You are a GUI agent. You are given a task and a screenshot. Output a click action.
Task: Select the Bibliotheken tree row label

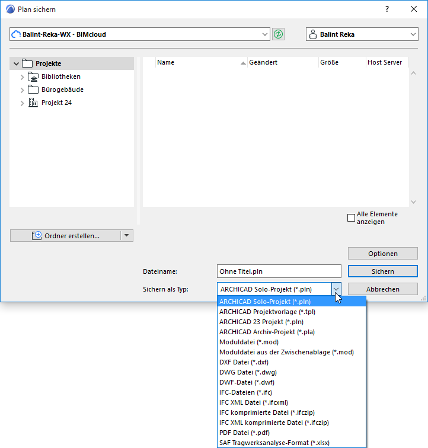(x=61, y=76)
